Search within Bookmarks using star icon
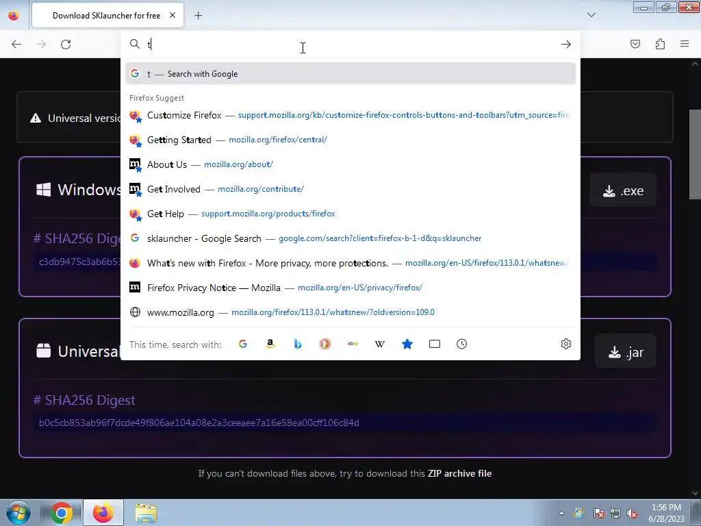The height and width of the screenshot is (526, 701). (407, 344)
